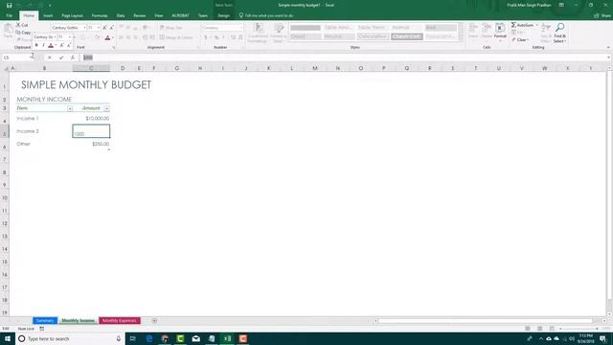Click the taskbar search box
613x345 pixels.
click(70, 338)
